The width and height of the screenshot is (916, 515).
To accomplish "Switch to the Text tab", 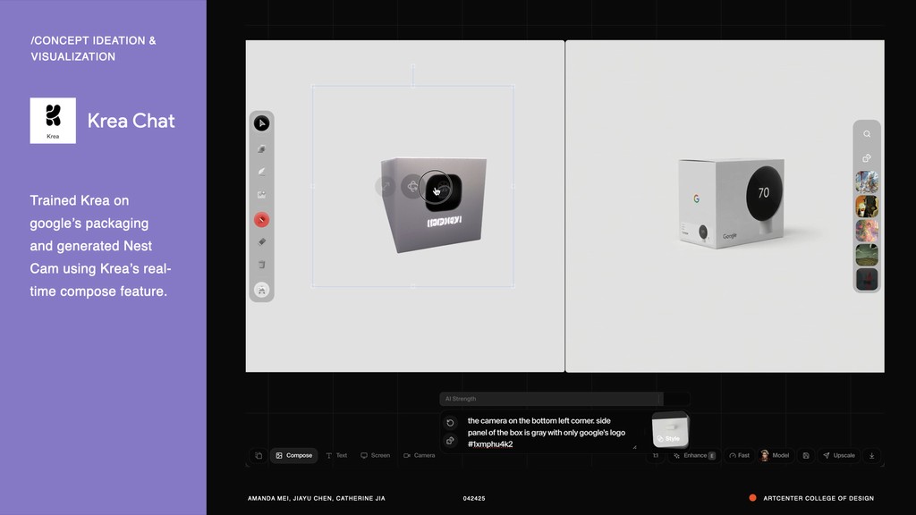I will click(x=336, y=455).
